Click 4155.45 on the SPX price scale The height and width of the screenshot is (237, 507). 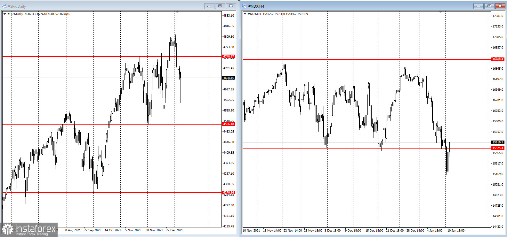pos(229,226)
